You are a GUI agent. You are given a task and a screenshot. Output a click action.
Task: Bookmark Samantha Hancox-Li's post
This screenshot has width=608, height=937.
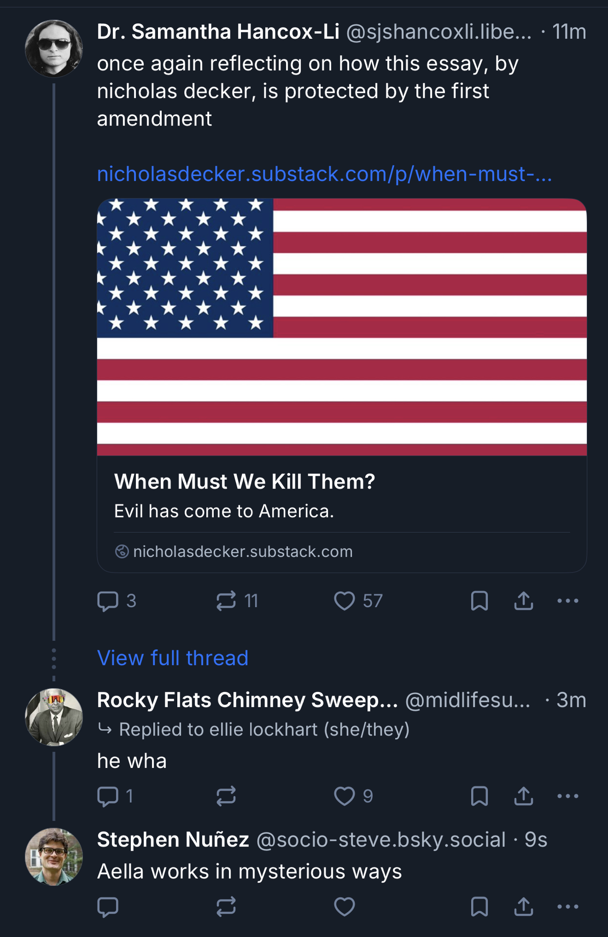click(479, 601)
